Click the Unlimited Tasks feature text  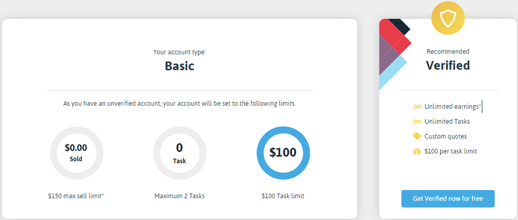447,122
